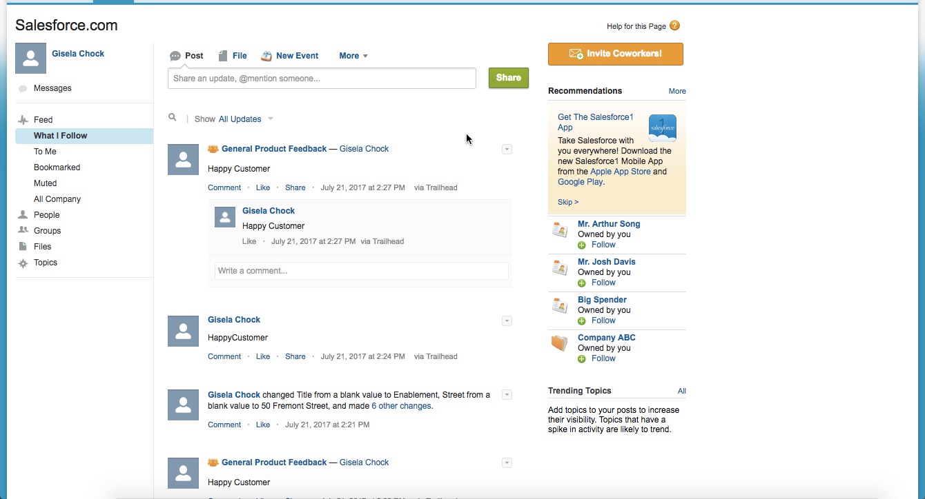Open the Muted feed filter
The width and height of the screenshot is (925, 499).
[45, 183]
